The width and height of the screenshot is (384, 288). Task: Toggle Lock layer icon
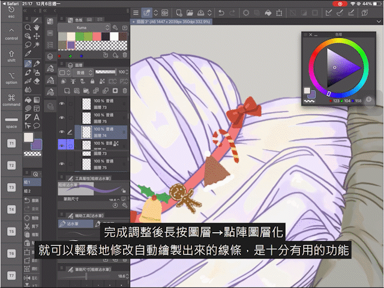[92, 82]
